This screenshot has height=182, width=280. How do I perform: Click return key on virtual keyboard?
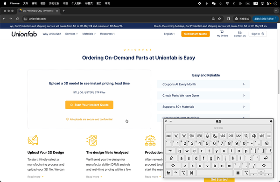coord(266,158)
